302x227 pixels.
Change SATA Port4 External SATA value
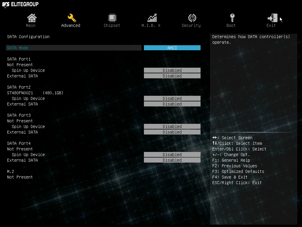pyautogui.click(x=172, y=160)
